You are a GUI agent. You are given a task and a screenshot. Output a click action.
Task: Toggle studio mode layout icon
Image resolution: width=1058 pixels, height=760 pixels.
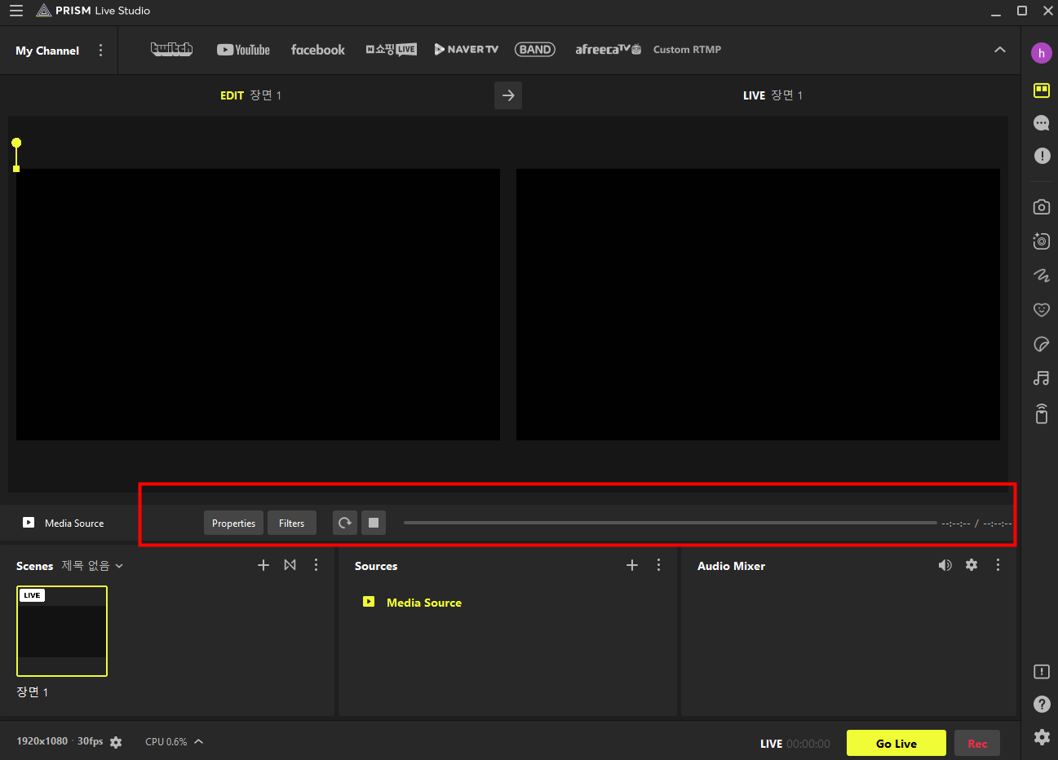[1041, 91]
